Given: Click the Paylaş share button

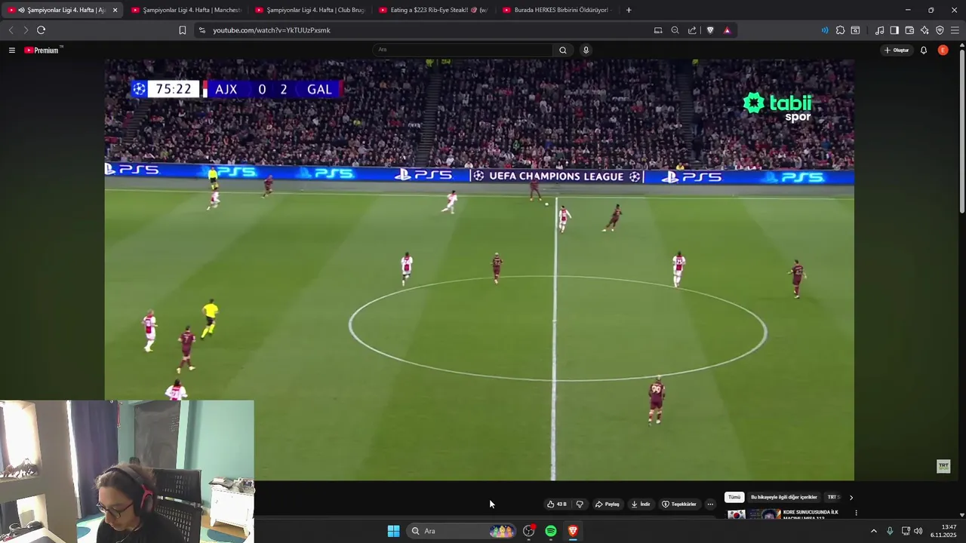Looking at the screenshot, I should pyautogui.click(x=608, y=504).
